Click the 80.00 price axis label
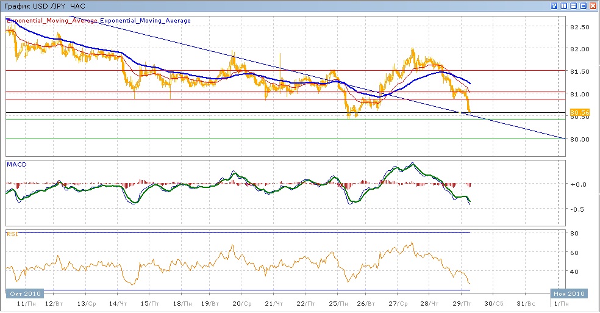The height and width of the screenshot is (313, 600). point(579,139)
